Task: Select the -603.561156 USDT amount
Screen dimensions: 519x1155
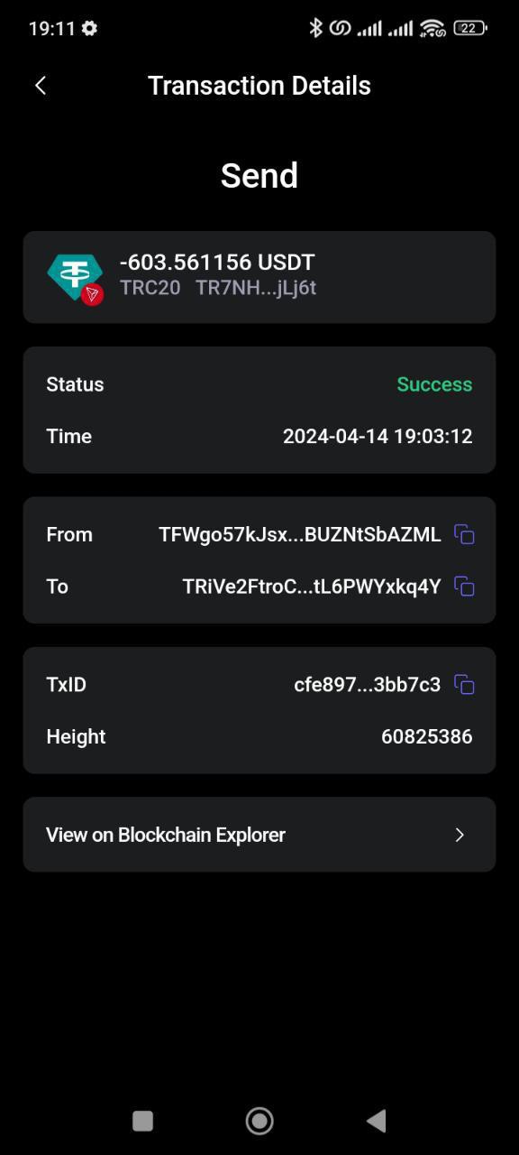Action: (x=217, y=263)
